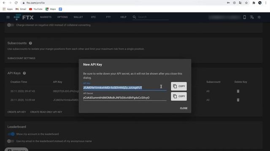Reload the ftx.com page
Screen dimensions: 270x151
16,3
